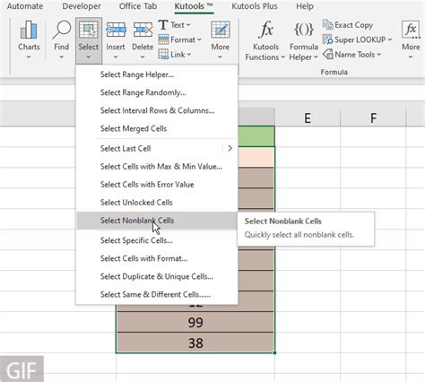
Task: Choose Select Duplicate & Unique Cells
Action: tap(157, 276)
